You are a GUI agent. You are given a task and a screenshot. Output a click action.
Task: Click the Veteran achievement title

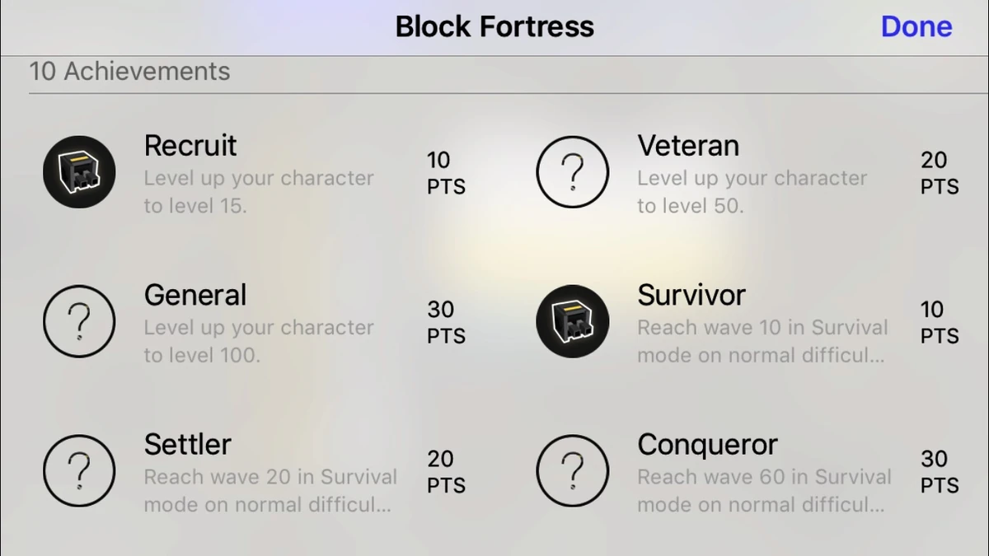coord(688,146)
